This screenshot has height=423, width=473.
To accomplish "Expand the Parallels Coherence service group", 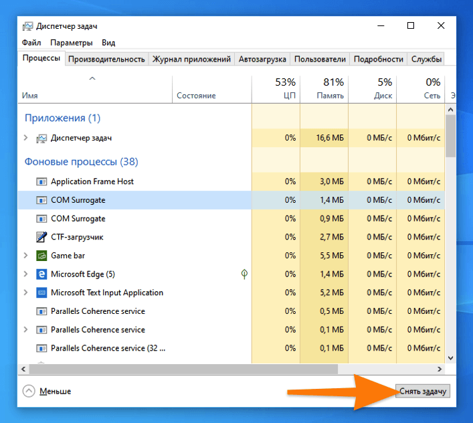I will tap(25, 329).
